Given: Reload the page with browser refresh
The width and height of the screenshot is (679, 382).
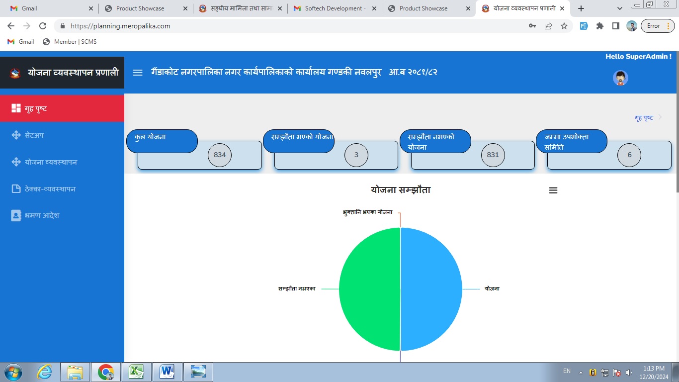Looking at the screenshot, I should (x=43, y=26).
